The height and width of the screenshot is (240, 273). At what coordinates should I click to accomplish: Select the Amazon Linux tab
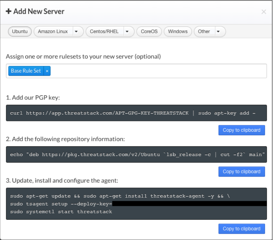tap(53, 32)
